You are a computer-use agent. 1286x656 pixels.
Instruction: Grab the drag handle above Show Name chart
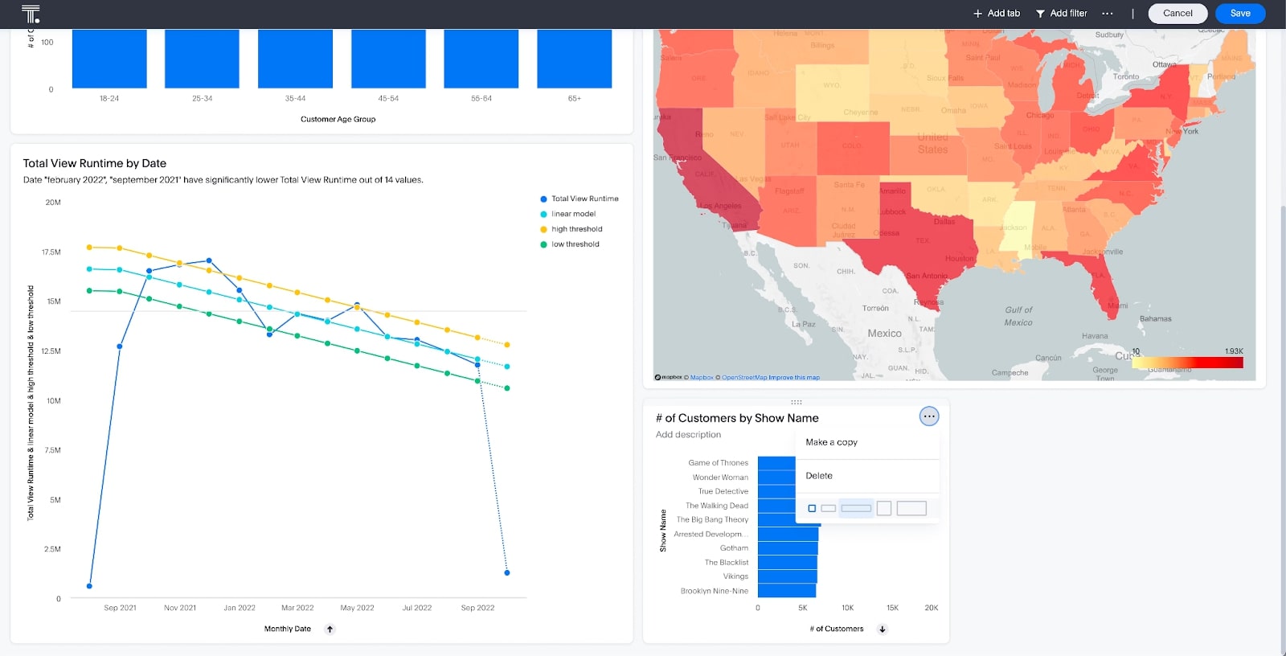click(x=796, y=402)
